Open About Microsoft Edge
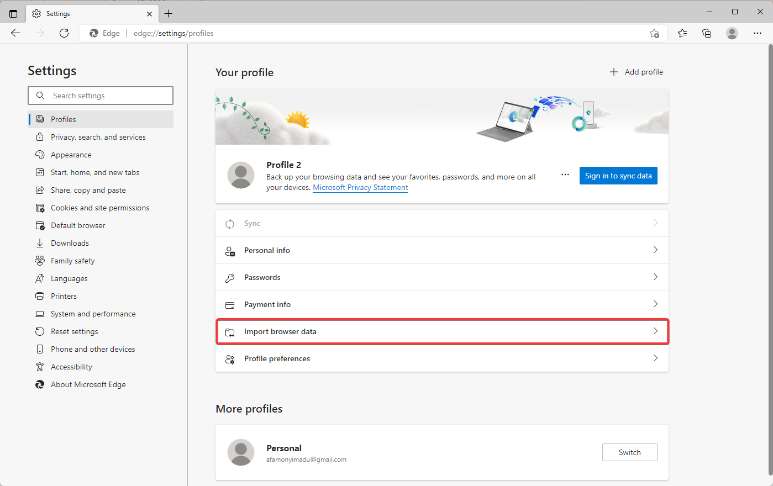This screenshot has width=773, height=486. (101, 384)
